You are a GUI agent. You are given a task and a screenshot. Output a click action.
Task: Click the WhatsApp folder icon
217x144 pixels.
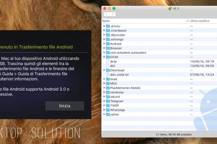tap(108, 110)
